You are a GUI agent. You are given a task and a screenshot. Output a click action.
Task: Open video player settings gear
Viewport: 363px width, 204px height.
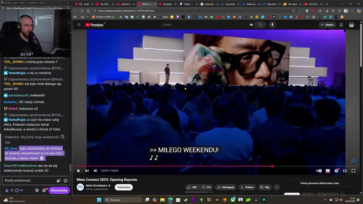(x=336, y=171)
